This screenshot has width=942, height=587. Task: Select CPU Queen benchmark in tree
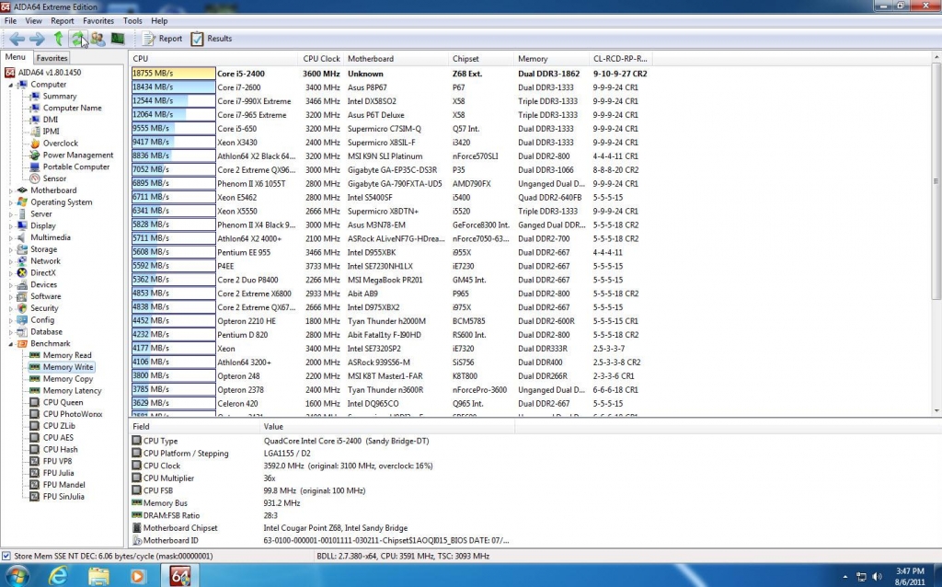[x=63, y=402]
